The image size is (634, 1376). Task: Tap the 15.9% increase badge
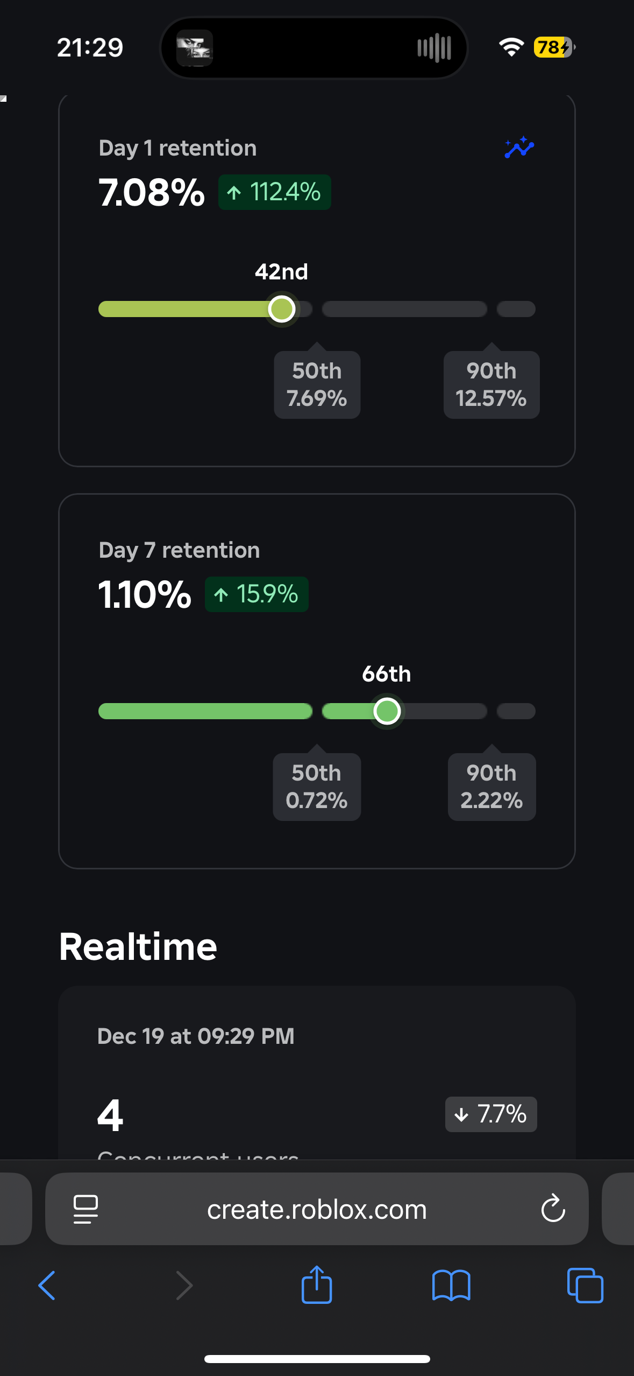[257, 594]
